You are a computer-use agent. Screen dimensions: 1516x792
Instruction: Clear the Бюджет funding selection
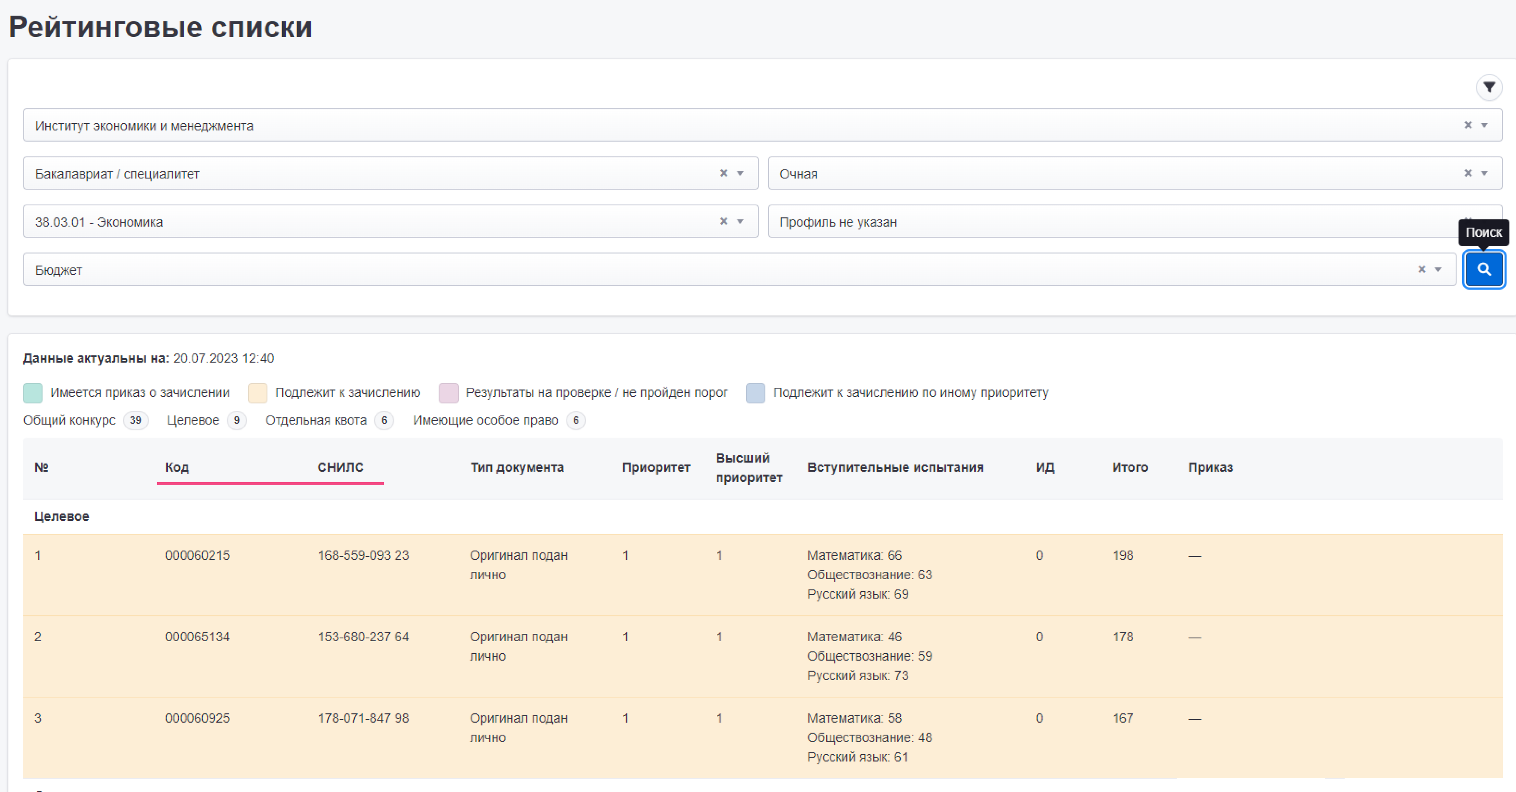(x=1421, y=269)
